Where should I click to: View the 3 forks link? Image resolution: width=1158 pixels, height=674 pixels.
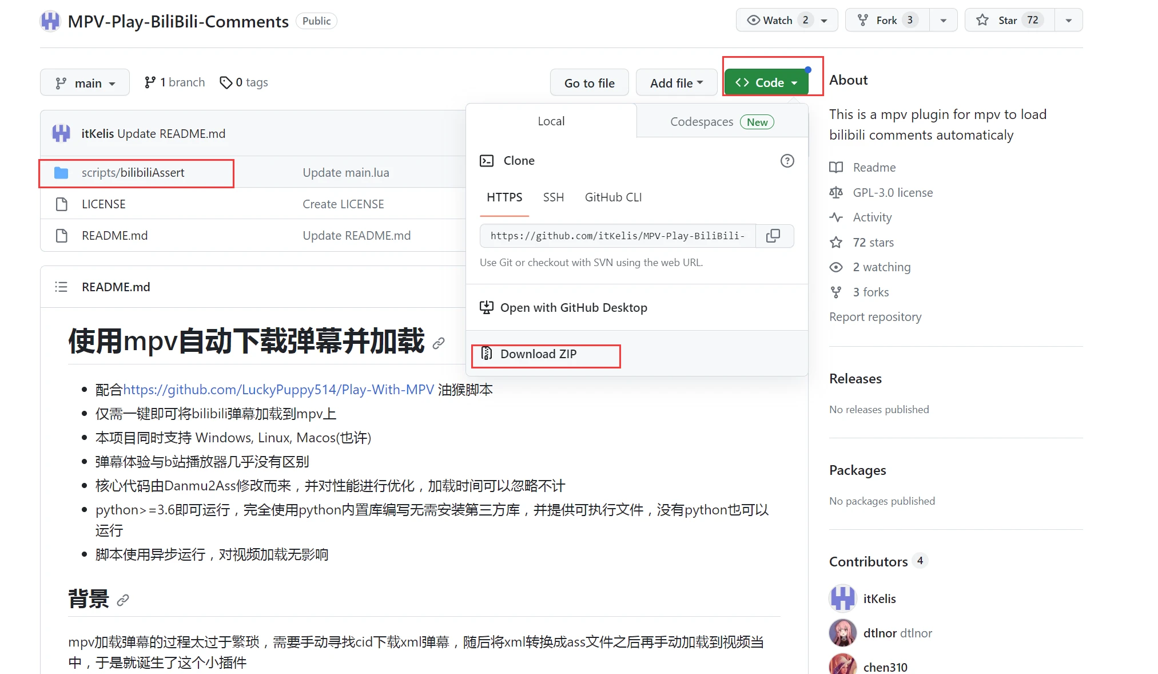[871, 292]
